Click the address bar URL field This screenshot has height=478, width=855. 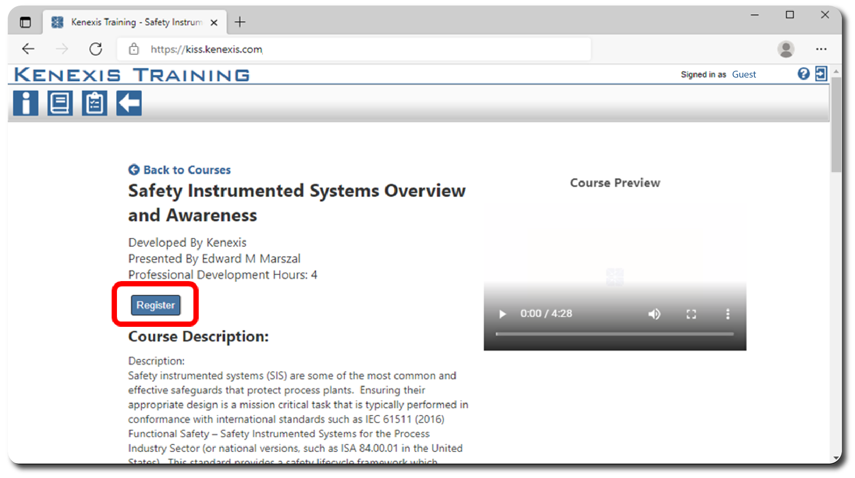coord(354,49)
